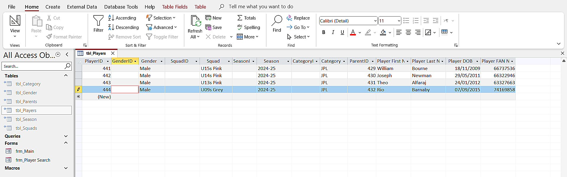Viewport: 567px width, 177px height.
Task: Open tbl_Season from the navigation pane
Action: coord(26,119)
